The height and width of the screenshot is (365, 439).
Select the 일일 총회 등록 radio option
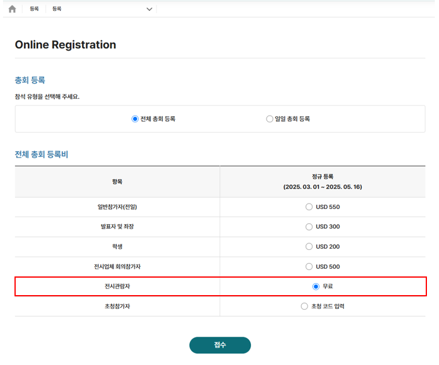pos(270,119)
